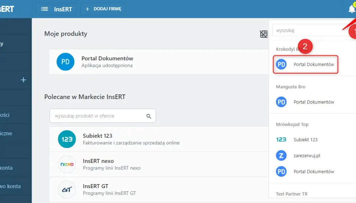Click the 123 icon in Mrówkojad Top

281,140
